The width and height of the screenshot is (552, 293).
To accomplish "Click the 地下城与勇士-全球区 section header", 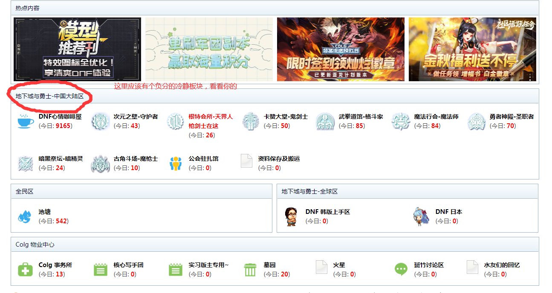I will (x=309, y=191).
